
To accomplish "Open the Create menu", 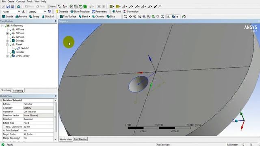I will (11, 2).
